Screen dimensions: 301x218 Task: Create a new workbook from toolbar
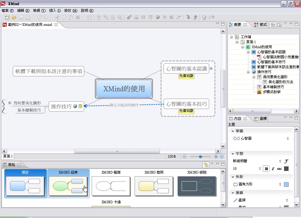7,17
